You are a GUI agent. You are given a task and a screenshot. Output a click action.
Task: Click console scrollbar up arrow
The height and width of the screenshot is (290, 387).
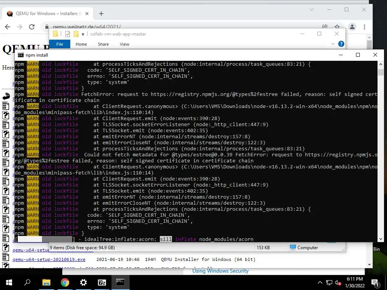(x=381, y=64)
